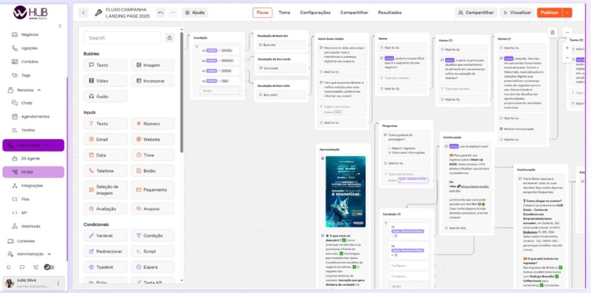Switch to the Tema tab
The image size is (591, 293).
tap(284, 12)
